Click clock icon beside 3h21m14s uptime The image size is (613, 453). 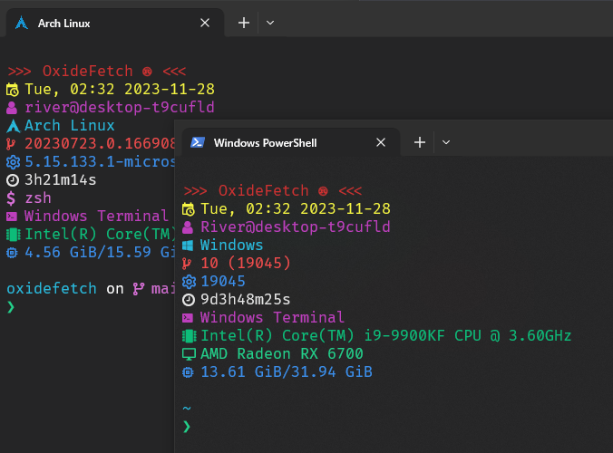click(x=13, y=180)
